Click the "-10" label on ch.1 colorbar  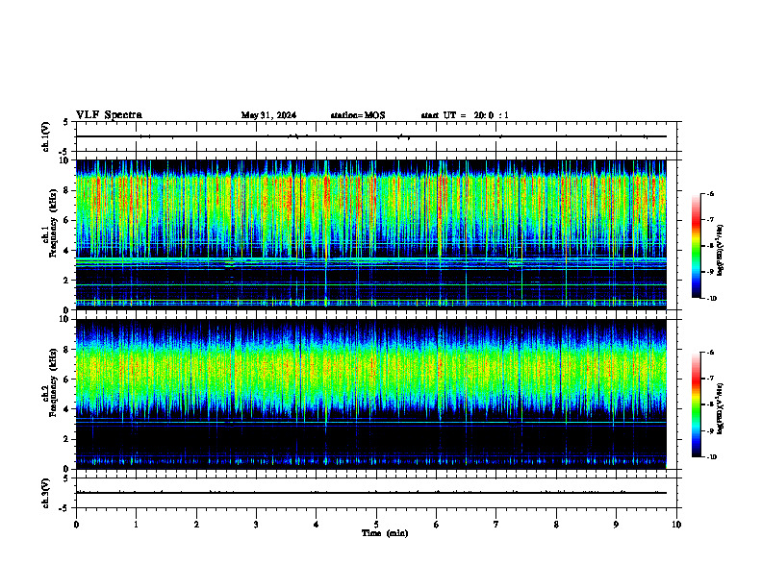[x=712, y=299]
